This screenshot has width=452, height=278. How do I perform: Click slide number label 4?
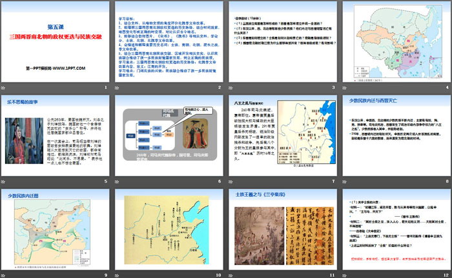(x=447, y=87)
